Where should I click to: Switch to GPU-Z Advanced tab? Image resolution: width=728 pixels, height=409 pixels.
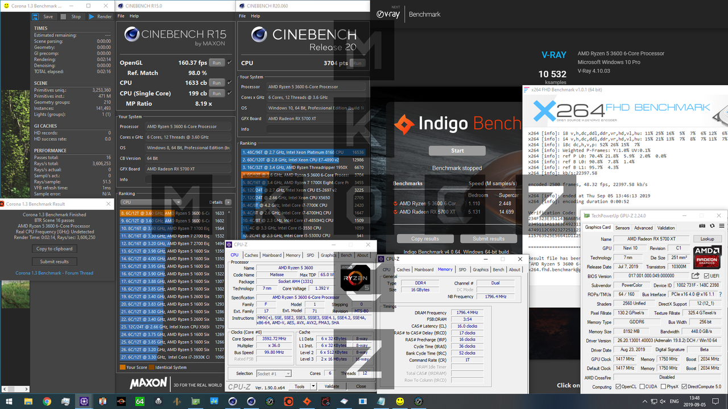click(644, 227)
